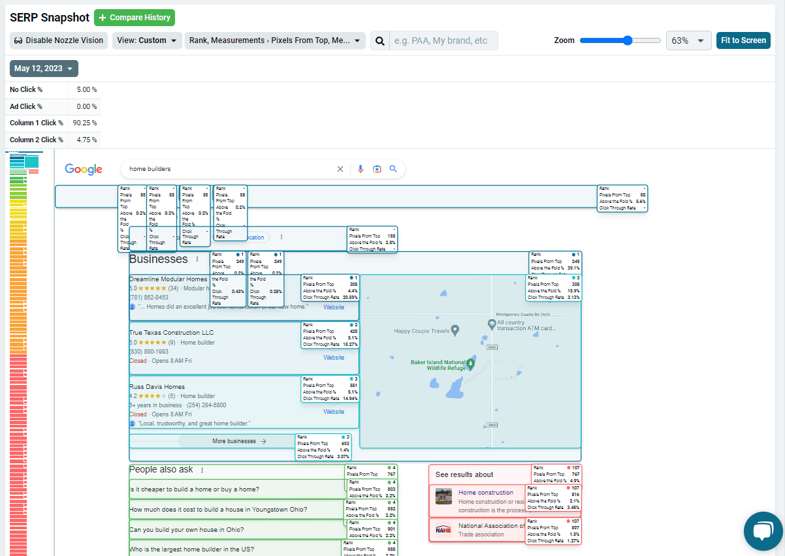Viewport: 785px width, 556px height.
Task: Open the People also ask three-dot menu
Action: pyautogui.click(x=202, y=470)
